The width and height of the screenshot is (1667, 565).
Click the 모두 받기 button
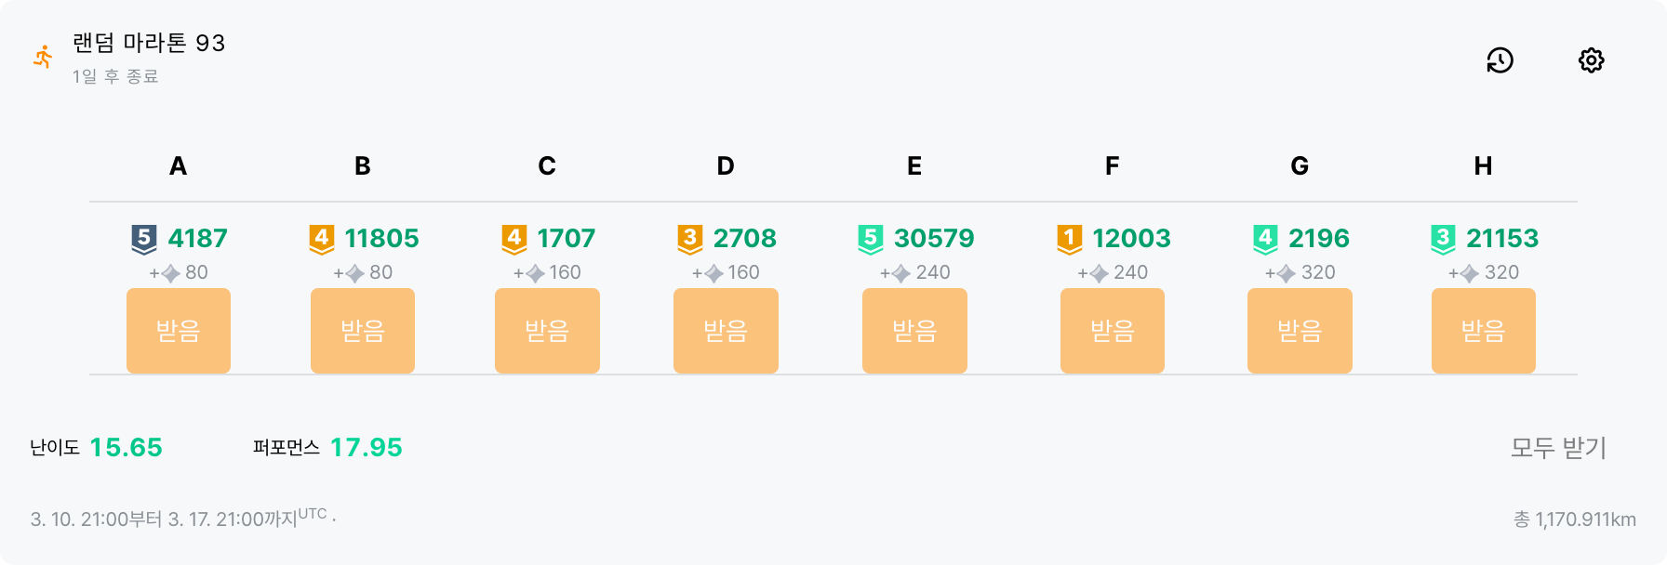1558,448
